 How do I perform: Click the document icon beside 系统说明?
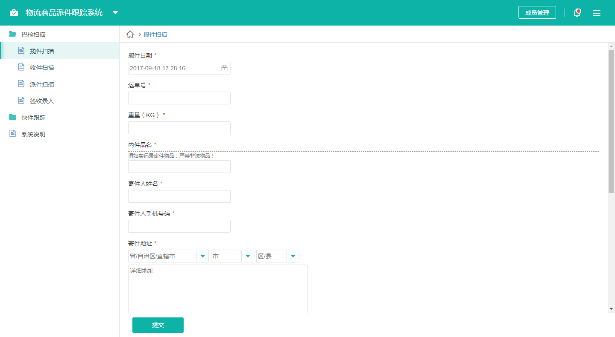(12, 134)
